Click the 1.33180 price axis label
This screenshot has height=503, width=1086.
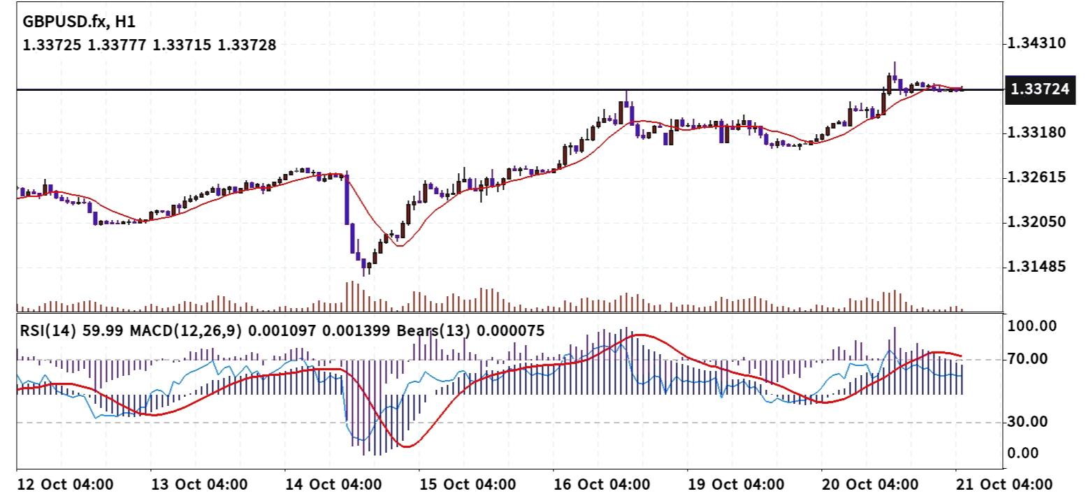tap(1036, 133)
